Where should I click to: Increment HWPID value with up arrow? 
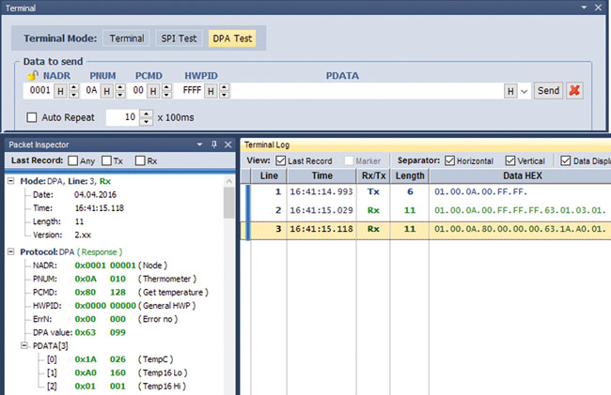click(x=224, y=87)
